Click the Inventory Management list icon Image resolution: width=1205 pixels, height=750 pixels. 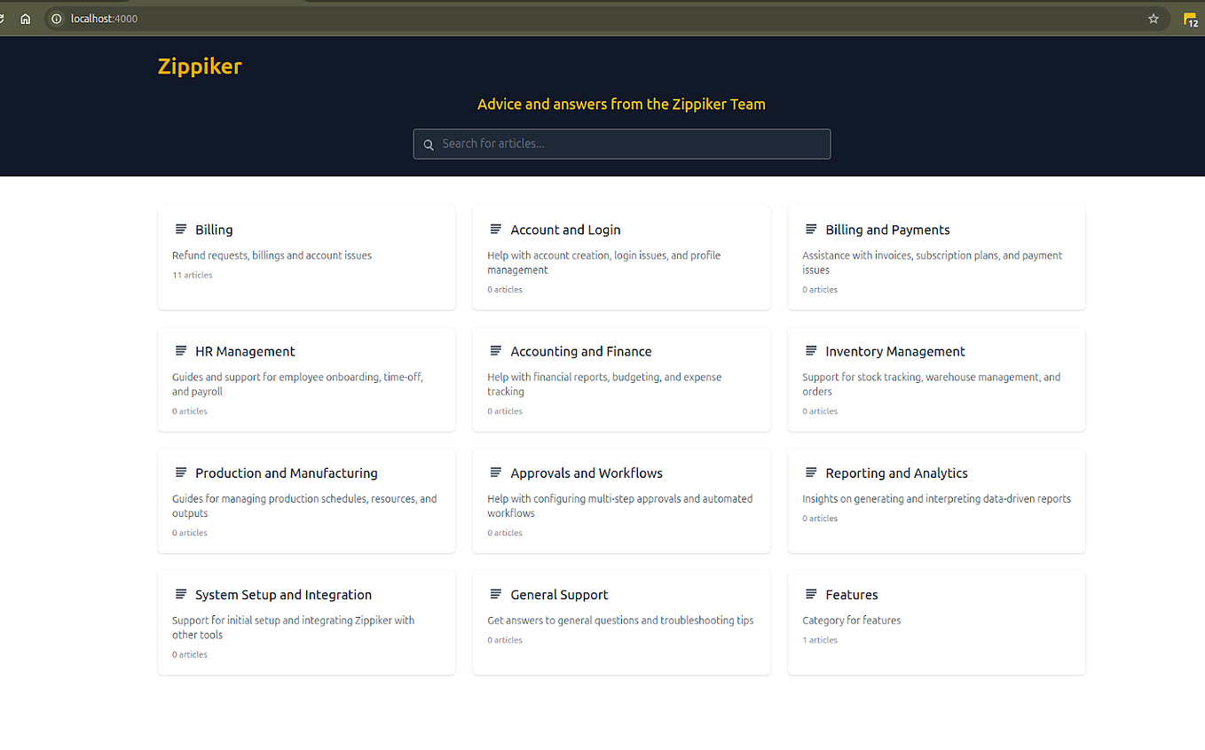(x=810, y=350)
